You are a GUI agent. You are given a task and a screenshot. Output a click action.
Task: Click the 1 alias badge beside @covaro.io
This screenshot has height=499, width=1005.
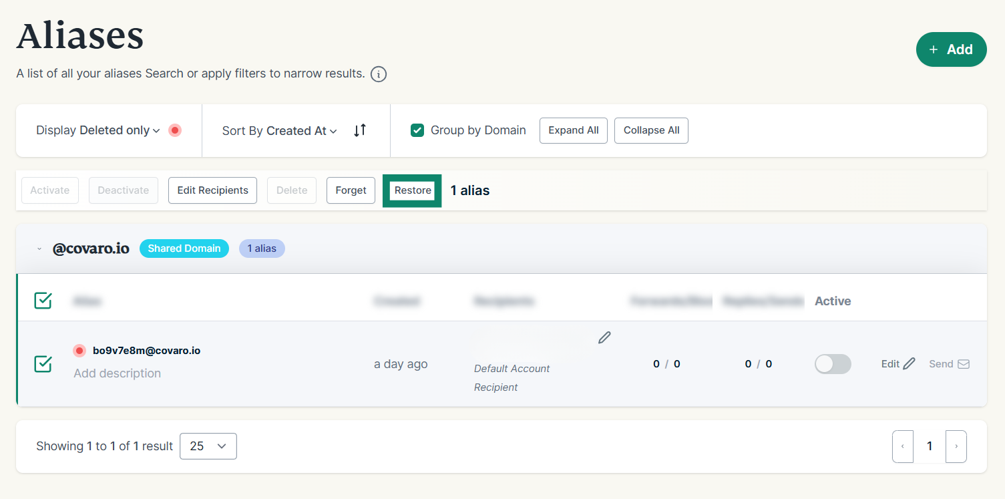pos(262,248)
